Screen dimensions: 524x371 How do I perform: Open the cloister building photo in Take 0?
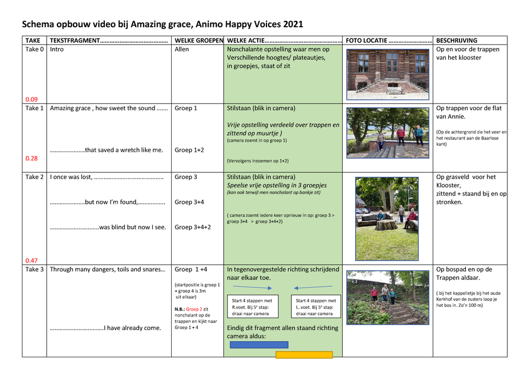coord(388,74)
